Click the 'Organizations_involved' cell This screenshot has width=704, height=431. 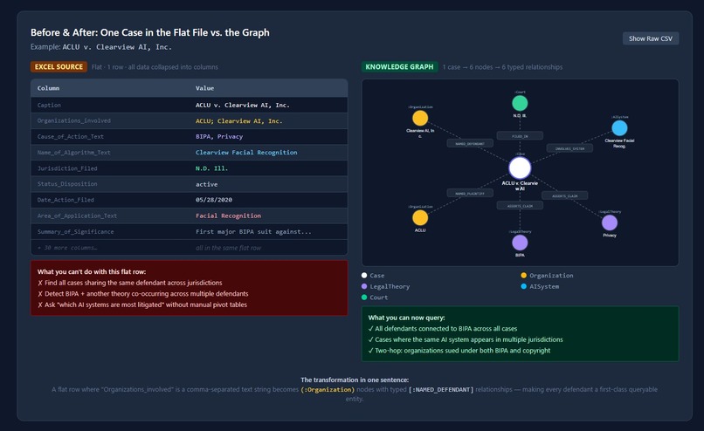73,120
